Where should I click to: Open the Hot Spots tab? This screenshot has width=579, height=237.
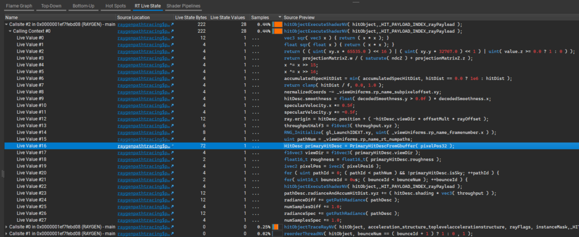[115, 6]
